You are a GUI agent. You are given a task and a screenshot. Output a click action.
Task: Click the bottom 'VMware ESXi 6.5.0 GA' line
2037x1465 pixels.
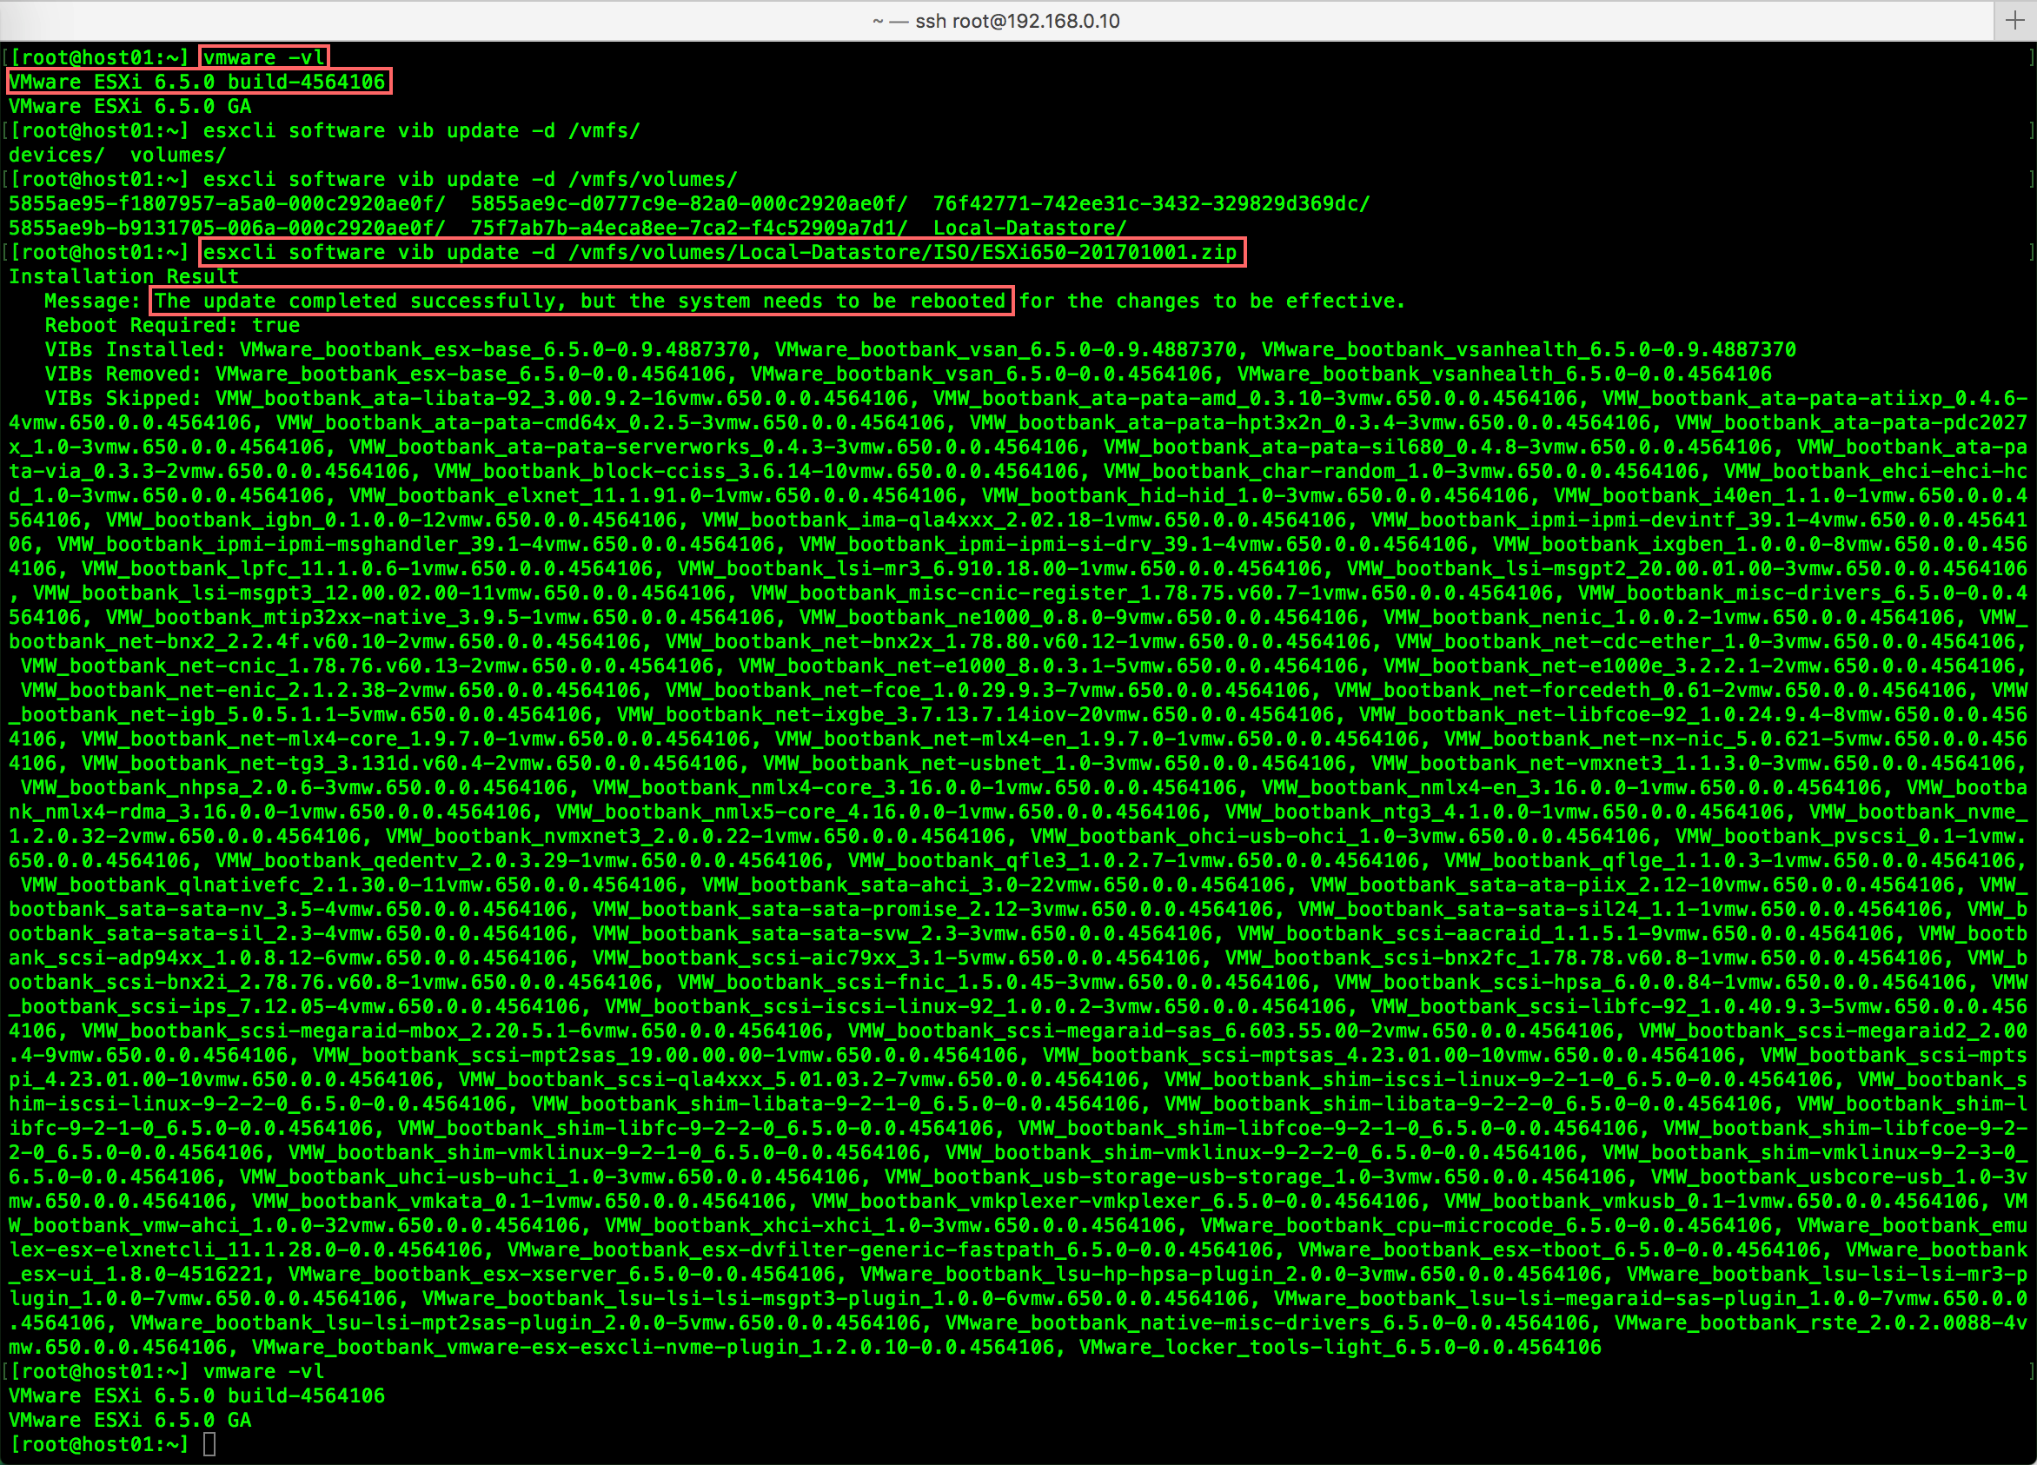(x=130, y=1420)
